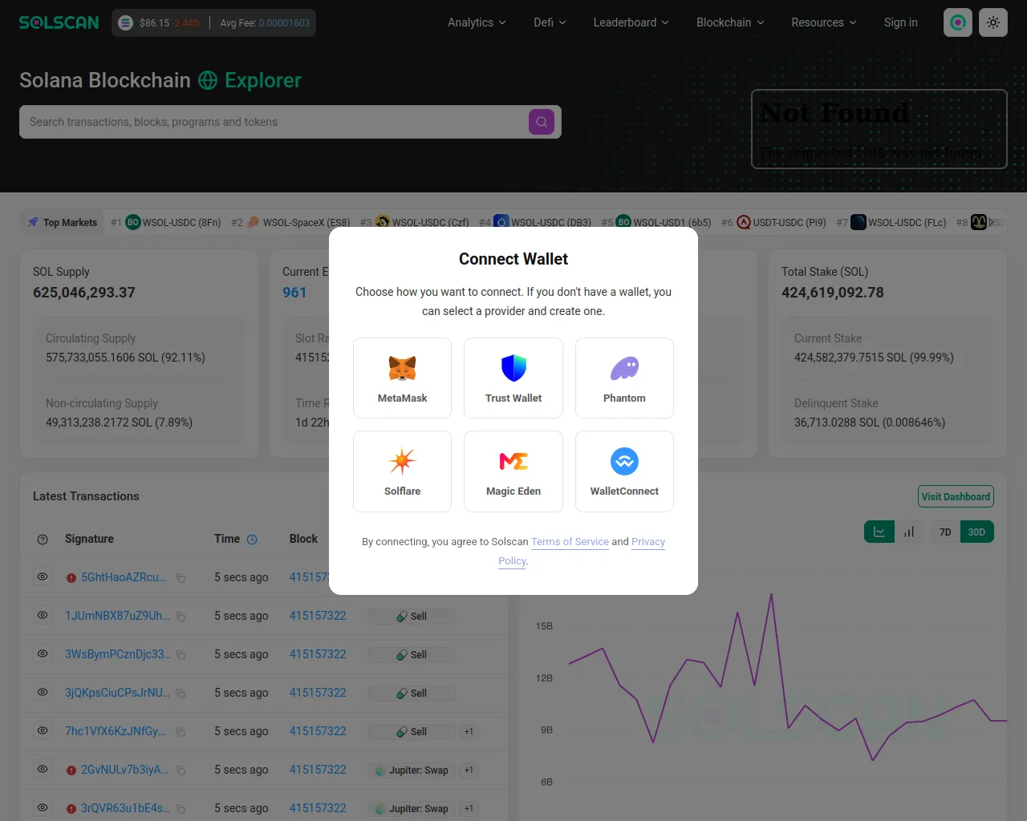
Task: Open the Resources menu
Action: click(823, 22)
